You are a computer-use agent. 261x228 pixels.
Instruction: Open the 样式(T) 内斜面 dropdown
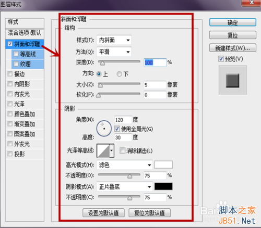tap(114, 40)
